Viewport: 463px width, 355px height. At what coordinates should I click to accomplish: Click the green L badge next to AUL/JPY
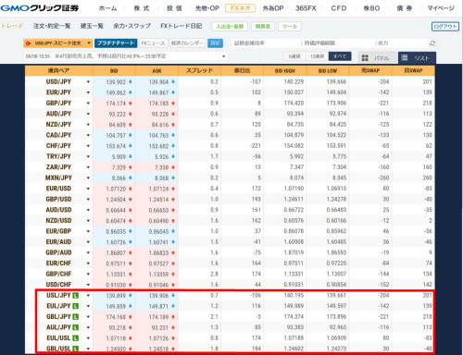coord(75,327)
